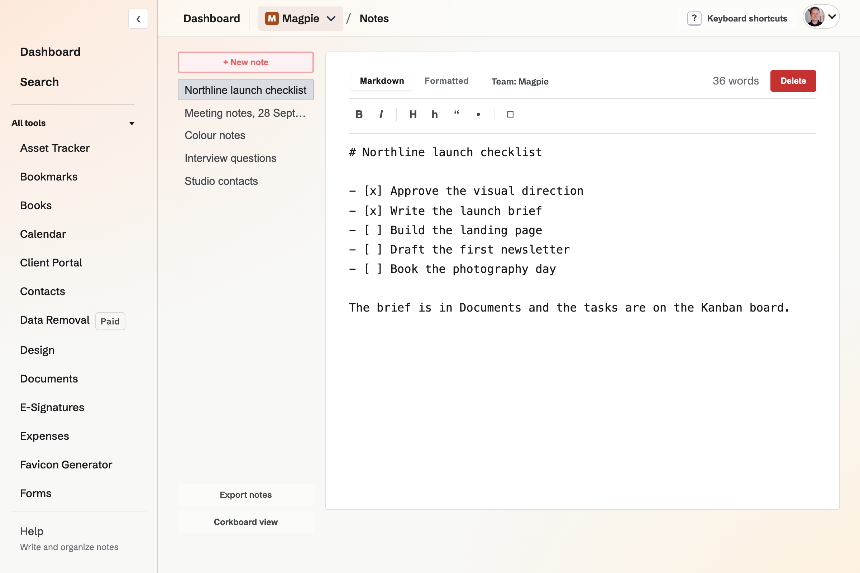Open the Studio contacts note
The image size is (860, 573).
pyautogui.click(x=246, y=181)
